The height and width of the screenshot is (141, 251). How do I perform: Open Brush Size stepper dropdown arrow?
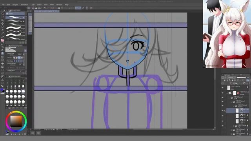[24, 54]
